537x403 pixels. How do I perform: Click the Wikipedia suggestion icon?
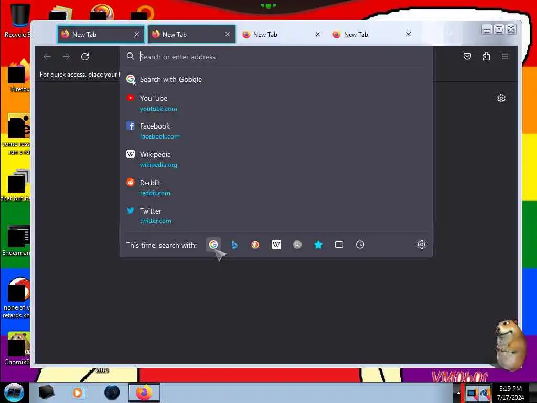[130, 154]
